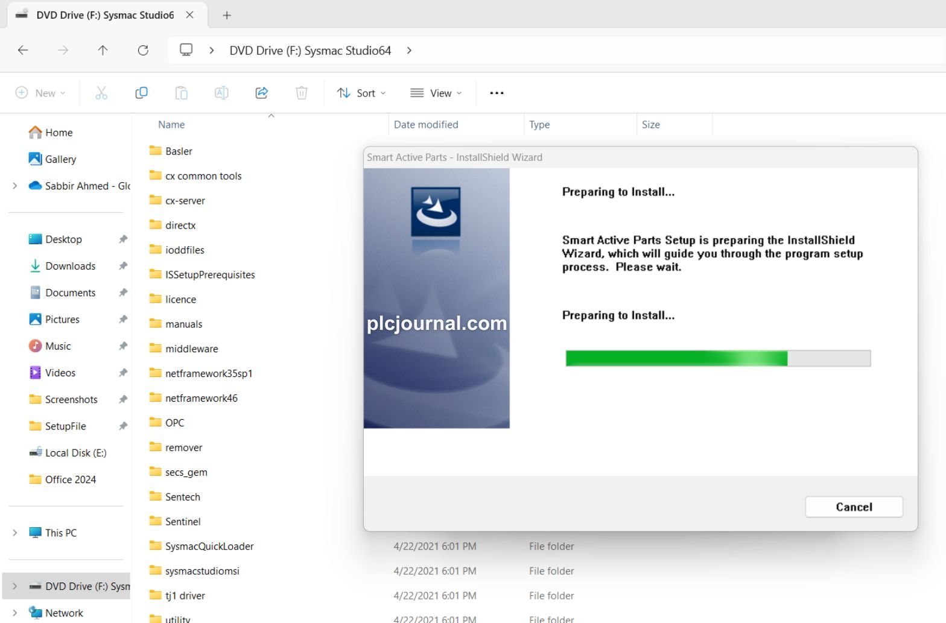Open the Sort dropdown menu
946x623 pixels.
(x=361, y=93)
